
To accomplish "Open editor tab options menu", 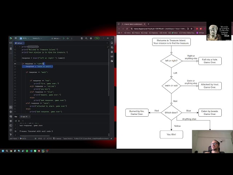I will (x=107, y=43).
